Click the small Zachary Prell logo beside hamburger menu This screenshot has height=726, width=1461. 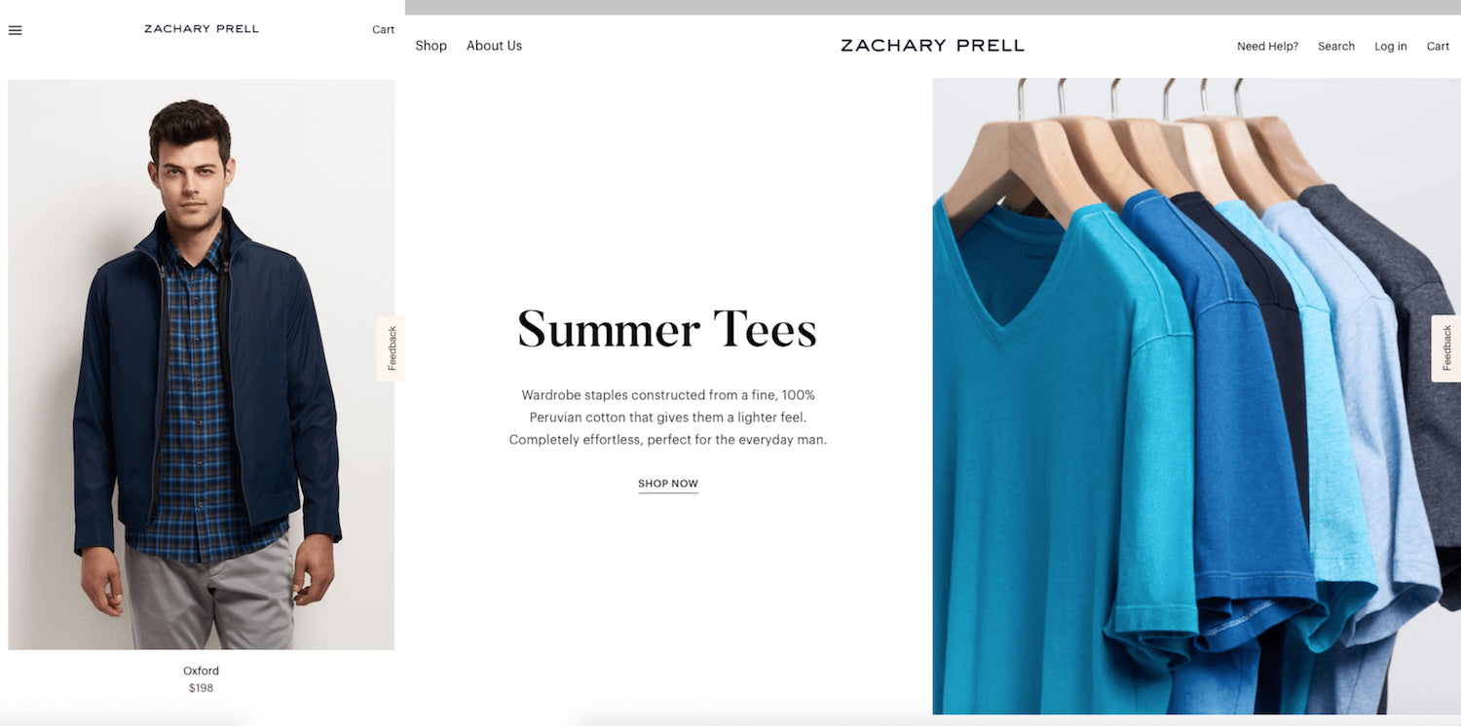tap(202, 29)
